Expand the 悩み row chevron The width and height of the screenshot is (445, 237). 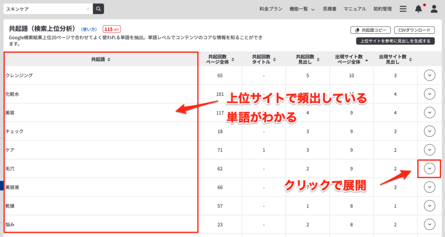pyautogui.click(x=429, y=224)
